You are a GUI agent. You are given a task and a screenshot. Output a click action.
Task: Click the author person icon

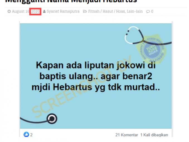44,11
